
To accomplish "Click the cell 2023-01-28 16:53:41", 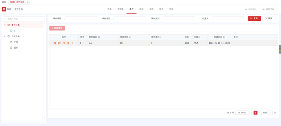I will (220, 43).
